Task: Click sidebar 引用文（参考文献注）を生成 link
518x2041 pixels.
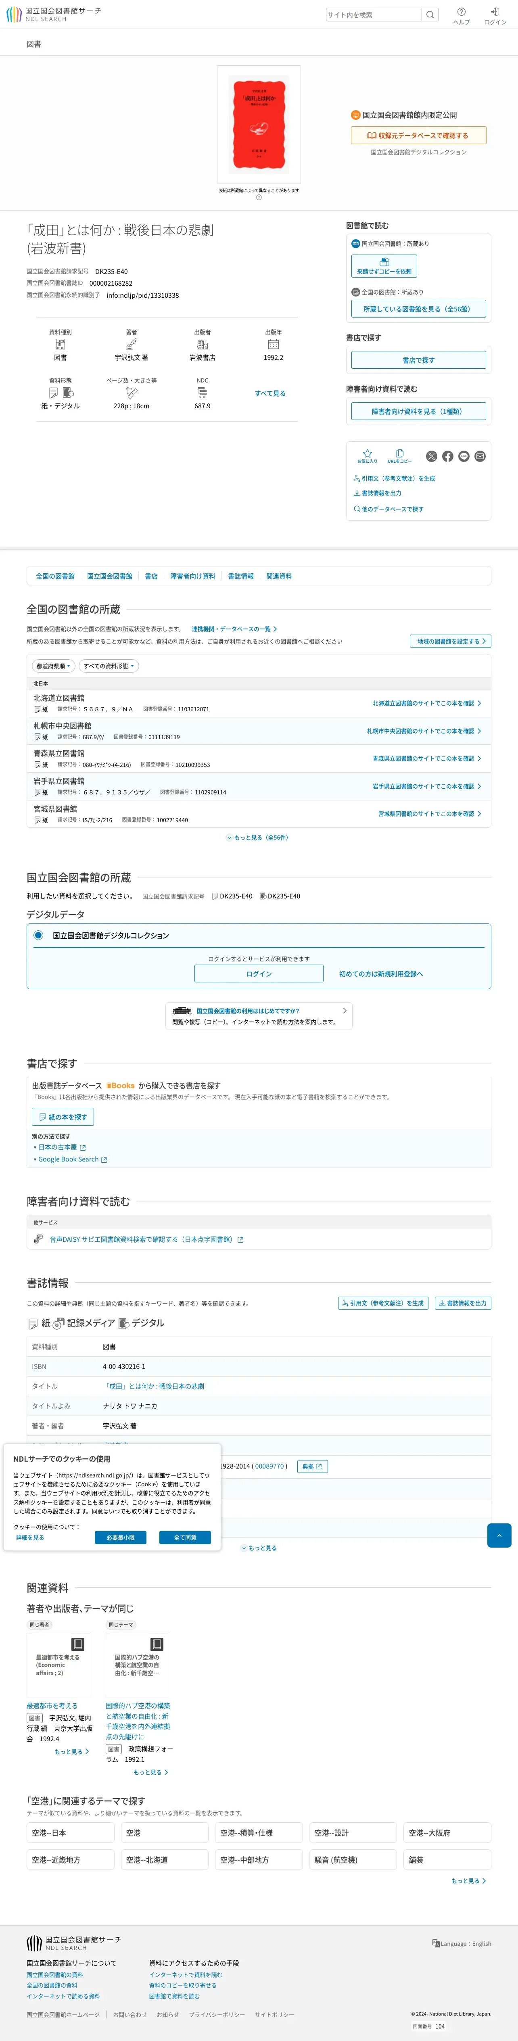Action: [x=395, y=478]
